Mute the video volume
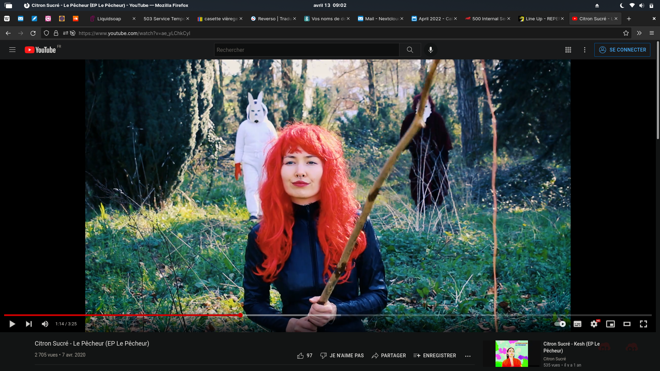This screenshot has width=660, height=371. [x=45, y=324]
